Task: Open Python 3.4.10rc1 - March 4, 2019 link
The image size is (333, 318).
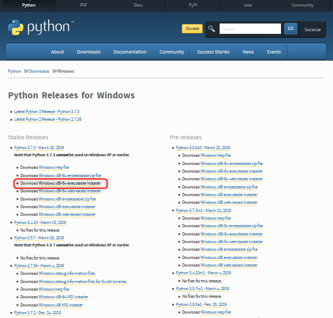Action: coord(203,273)
